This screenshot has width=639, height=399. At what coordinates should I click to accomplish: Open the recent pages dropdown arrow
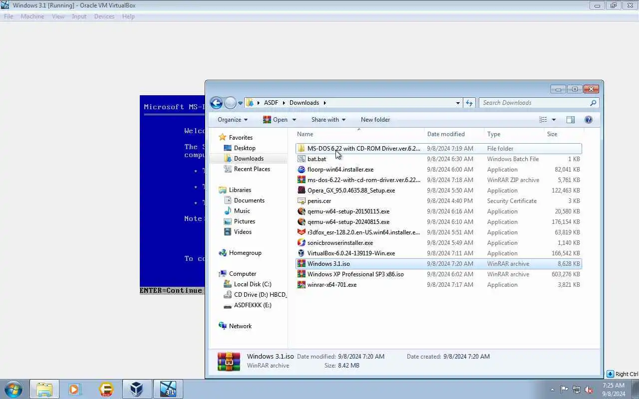click(240, 103)
